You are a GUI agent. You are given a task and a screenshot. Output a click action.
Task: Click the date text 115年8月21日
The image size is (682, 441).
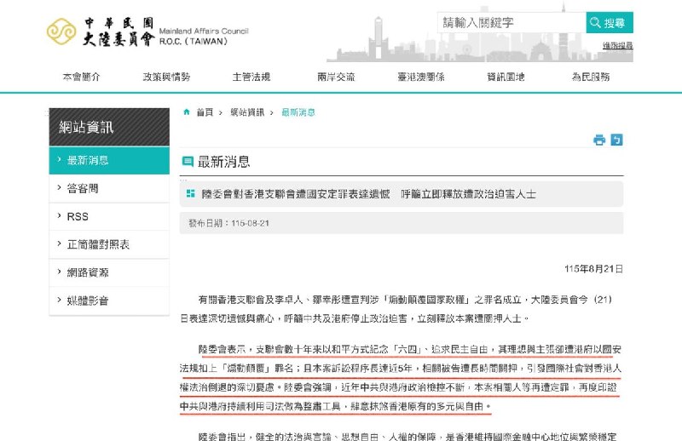pos(593,269)
